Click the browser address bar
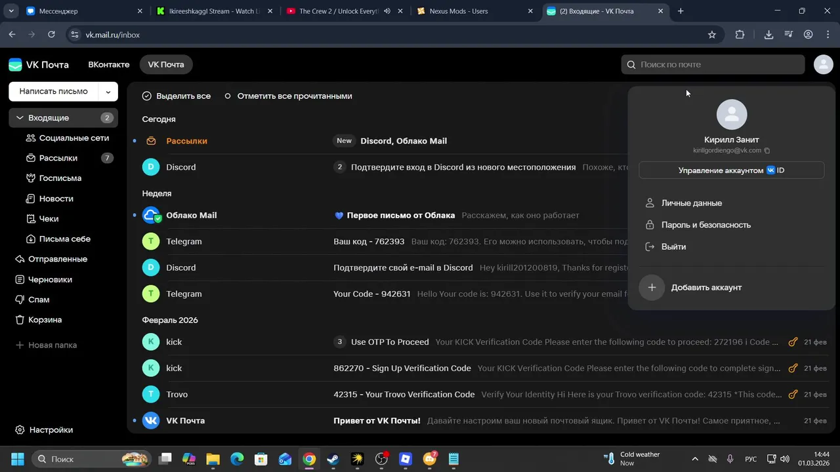 (394, 35)
